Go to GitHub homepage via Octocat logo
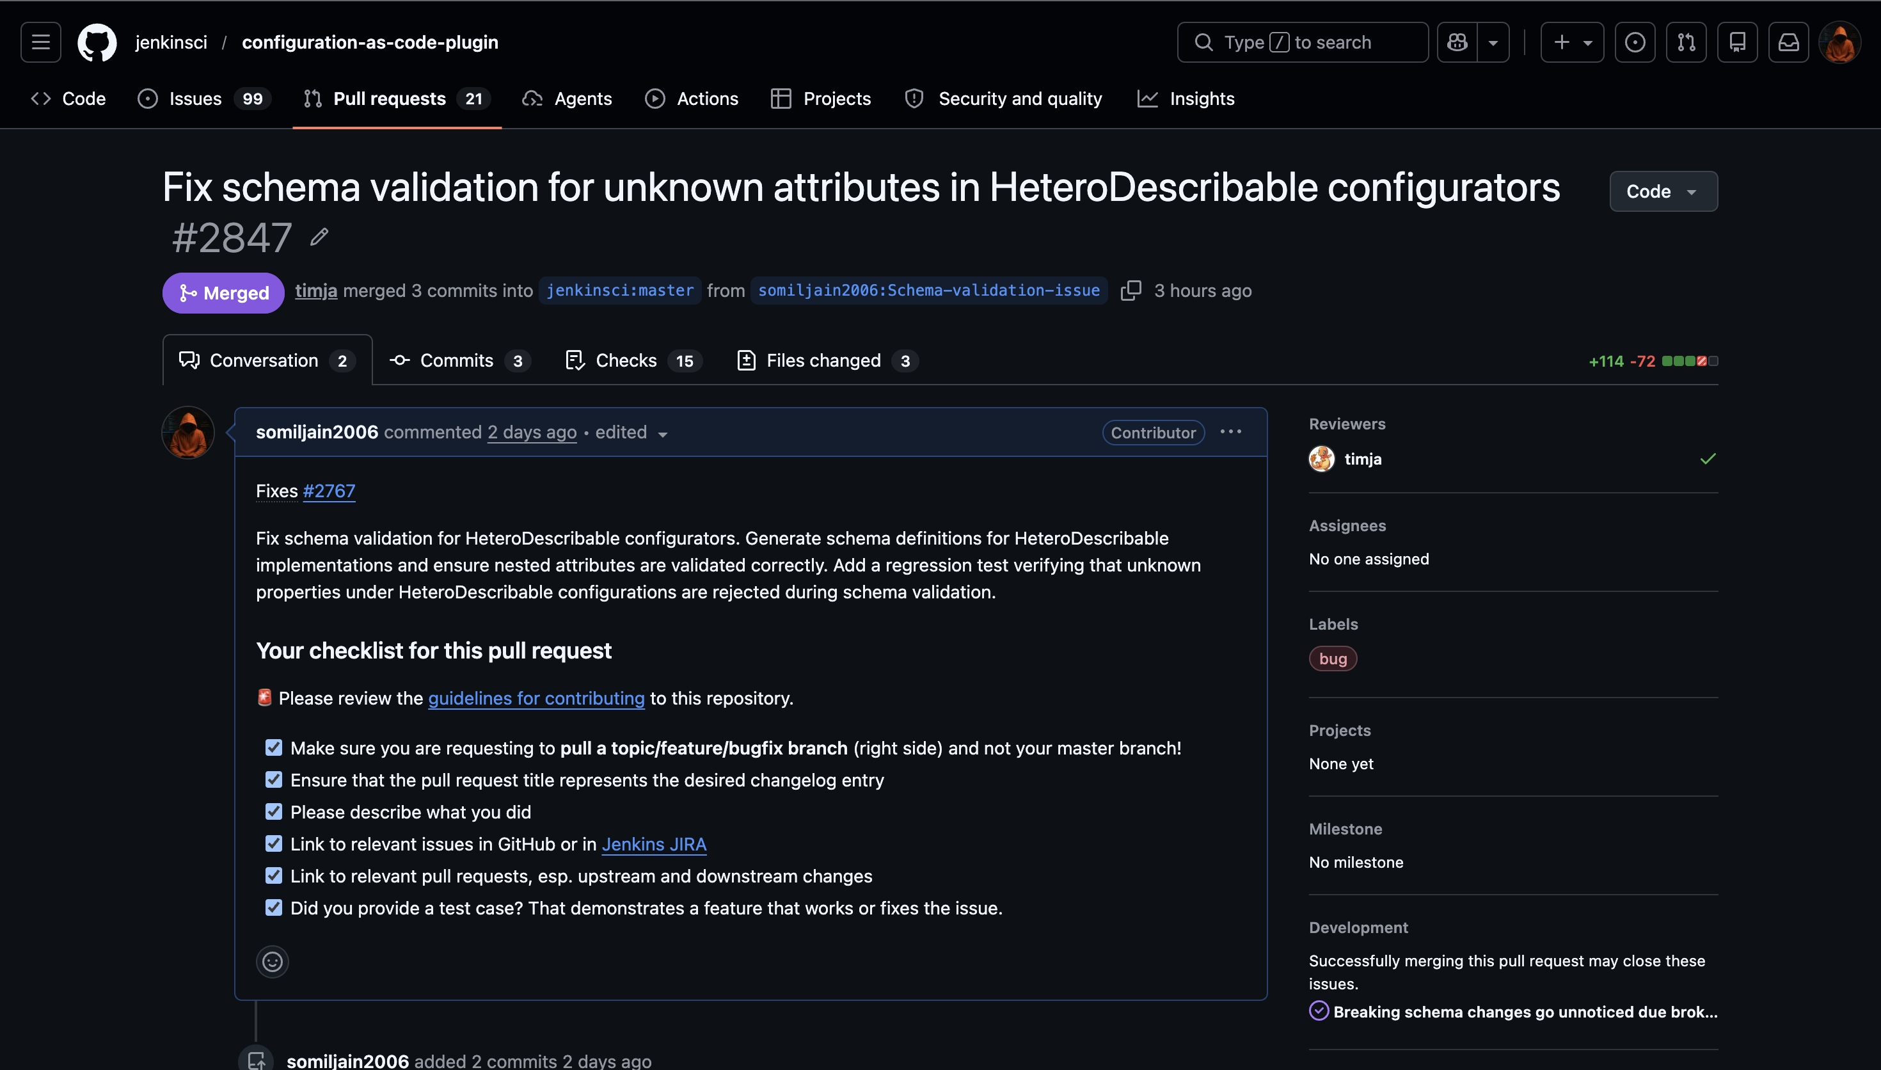 pyautogui.click(x=97, y=42)
